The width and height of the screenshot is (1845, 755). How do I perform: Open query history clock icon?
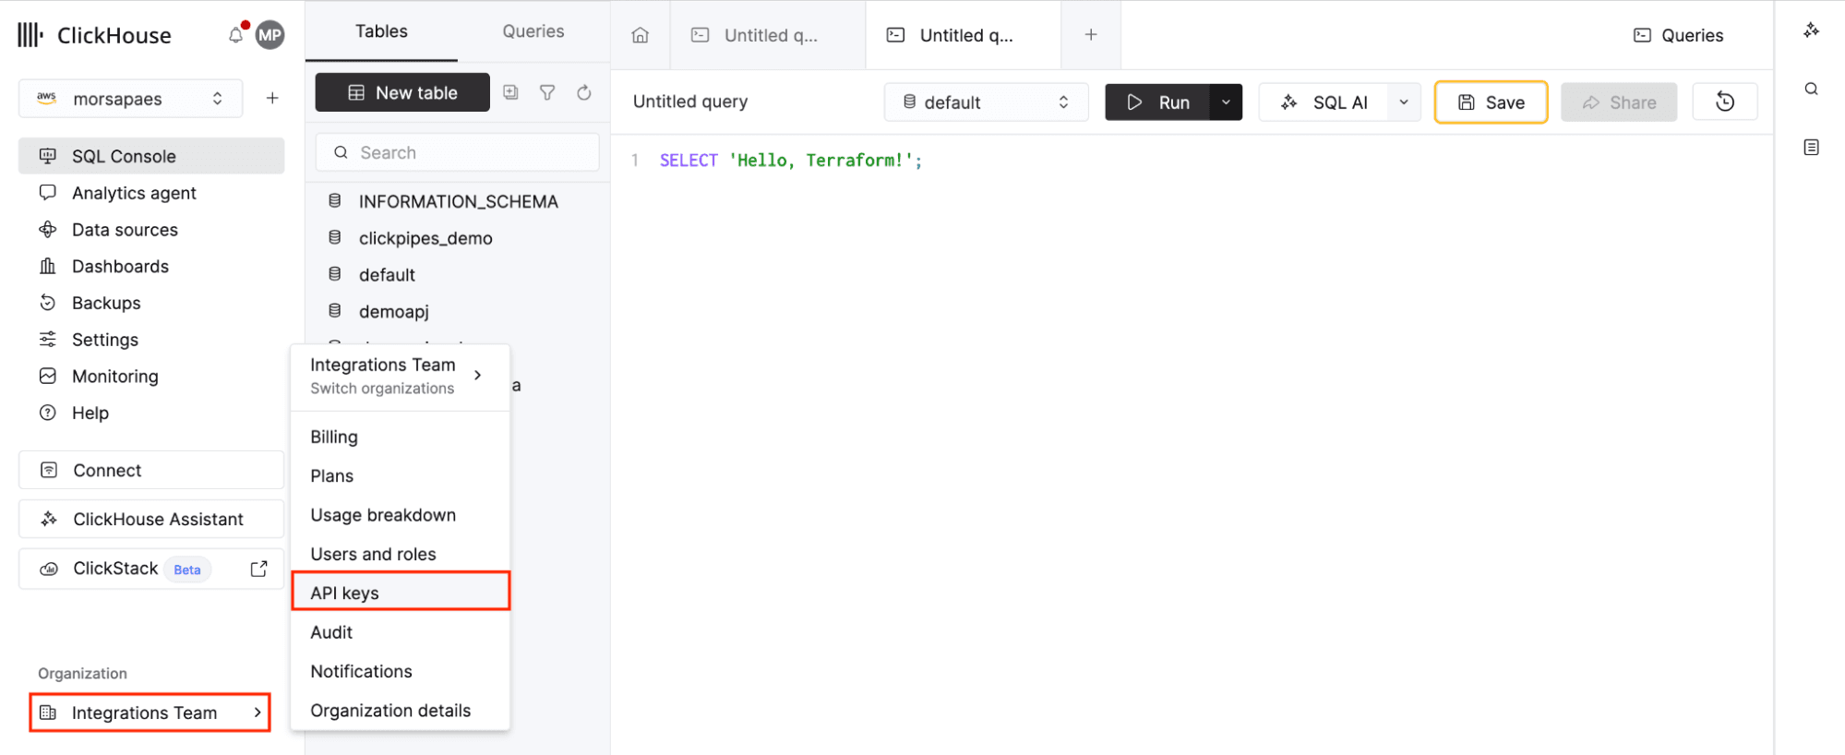coord(1724,102)
